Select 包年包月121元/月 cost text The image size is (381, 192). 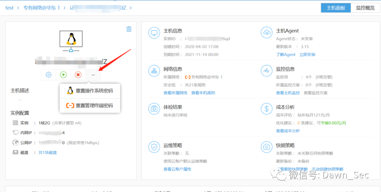314,115
